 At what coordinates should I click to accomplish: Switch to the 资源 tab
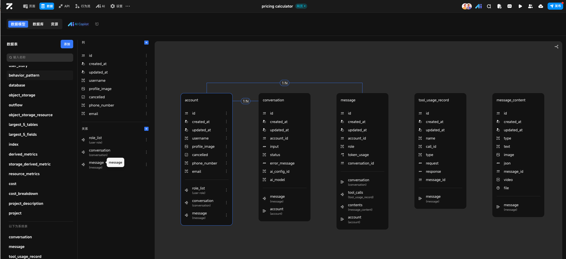[54, 24]
